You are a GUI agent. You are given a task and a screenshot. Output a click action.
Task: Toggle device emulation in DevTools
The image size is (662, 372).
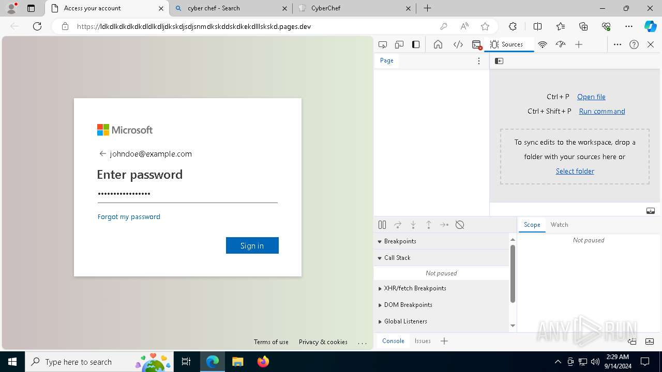coord(399,44)
